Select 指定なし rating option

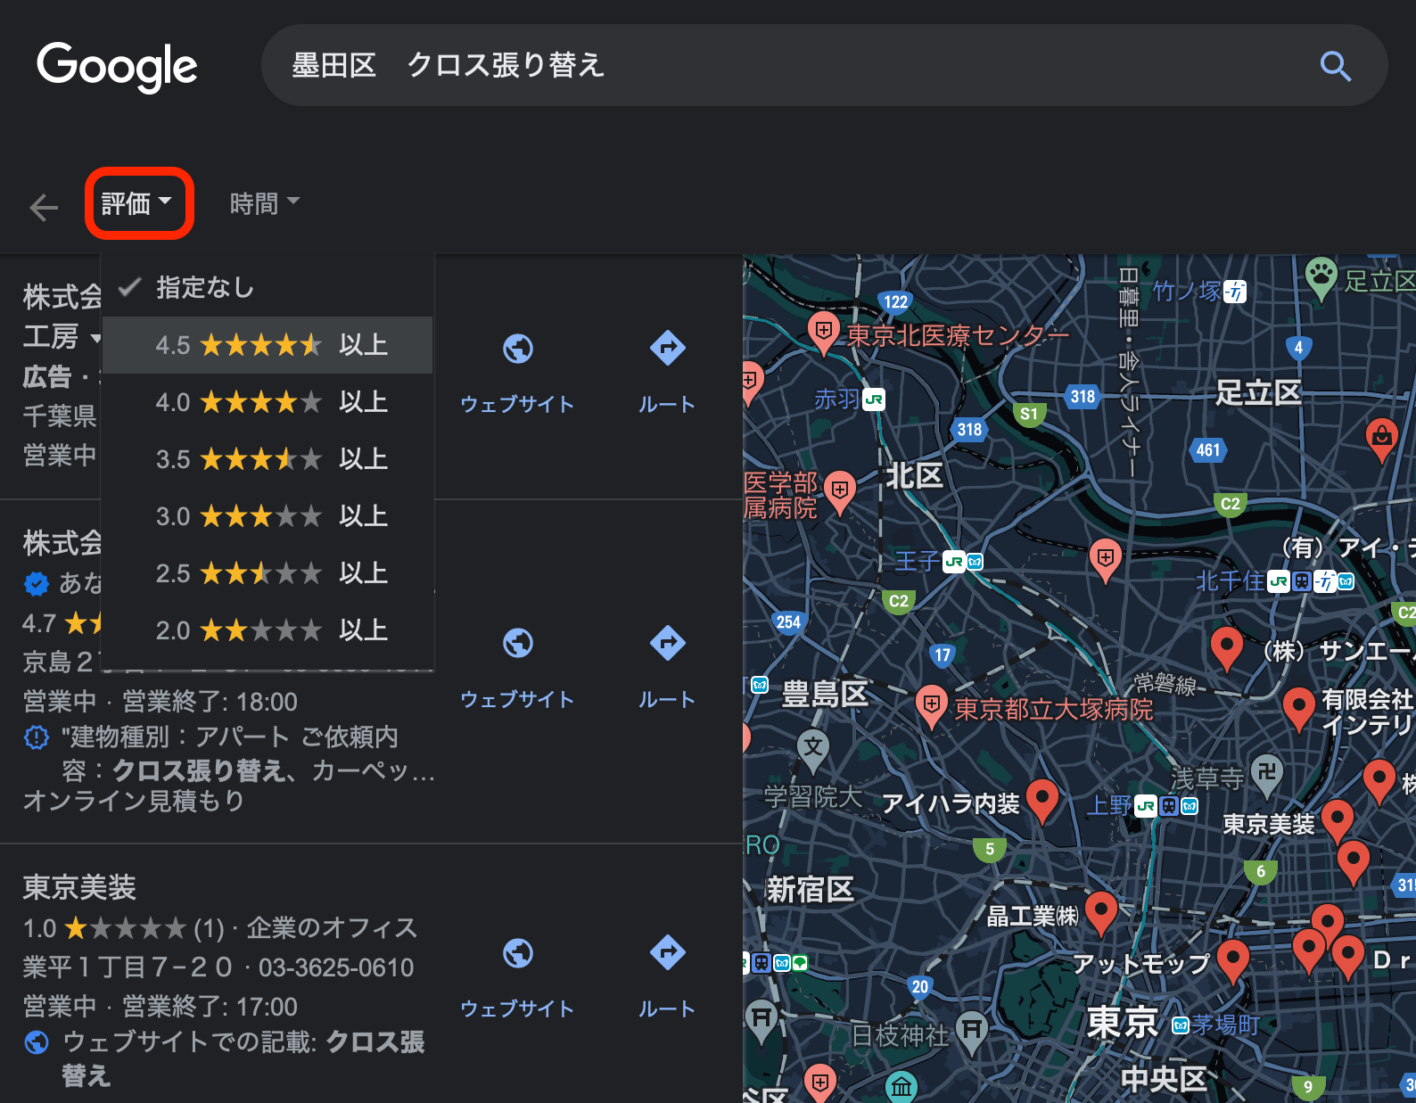pos(205,287)
